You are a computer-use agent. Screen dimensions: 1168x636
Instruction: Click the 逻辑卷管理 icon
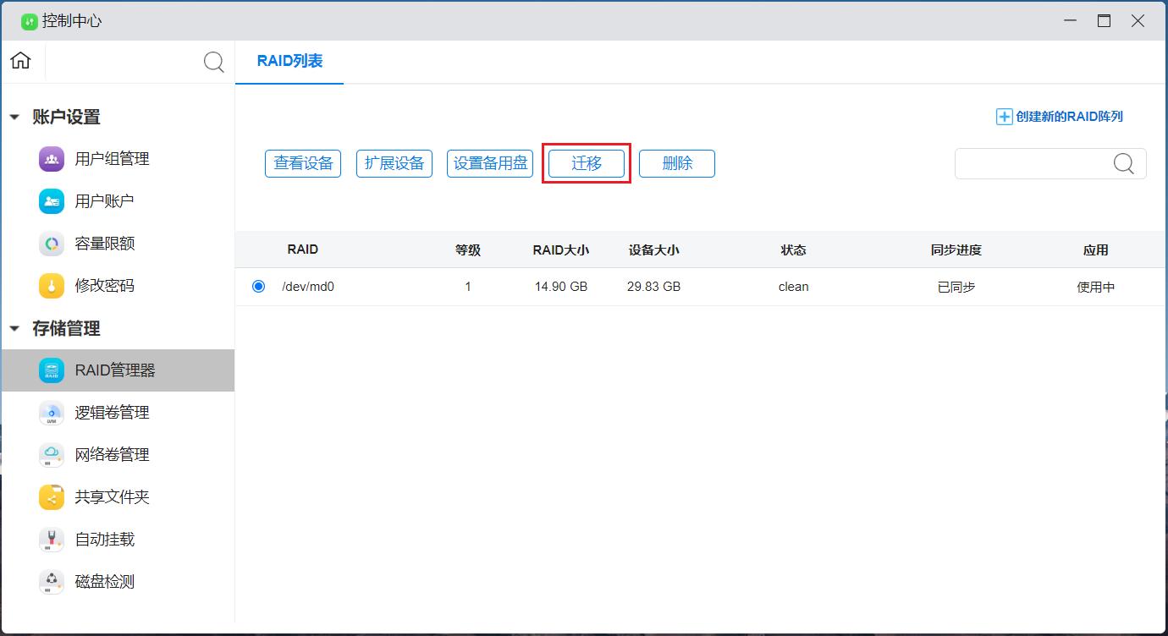(x=52, y=413)
